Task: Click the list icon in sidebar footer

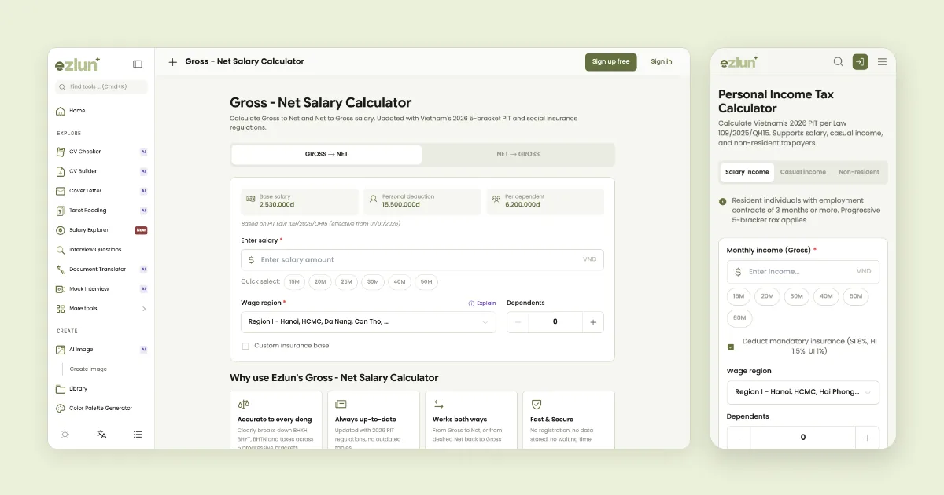Action: pyautogui.click(x=138, y=434)
